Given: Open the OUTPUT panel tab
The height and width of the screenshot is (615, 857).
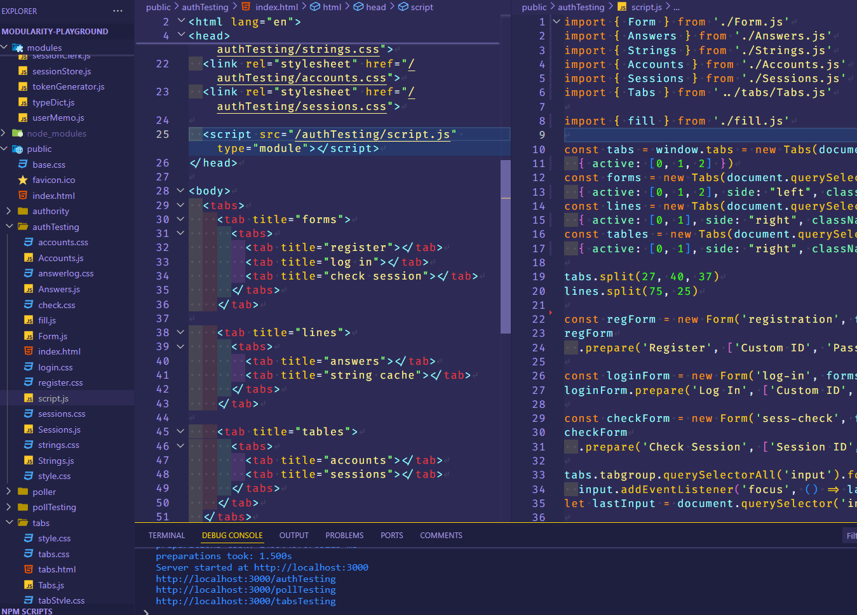Looking at the screenshot, I should click(294, 536).
